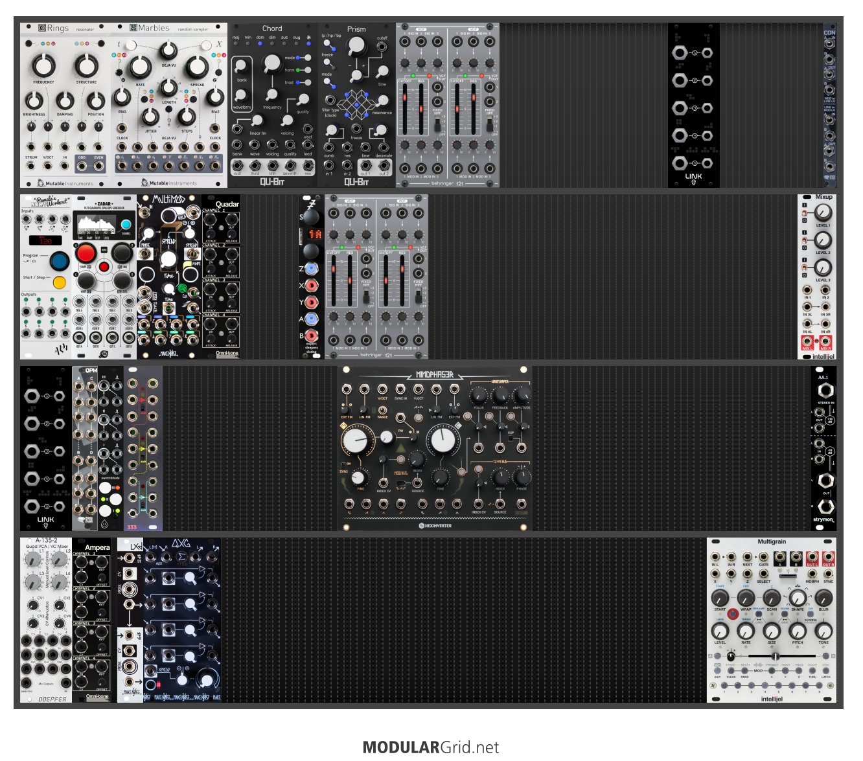863x761 pixels.
Task: Turn the red Zadar A knob
Action: [86, 253]
